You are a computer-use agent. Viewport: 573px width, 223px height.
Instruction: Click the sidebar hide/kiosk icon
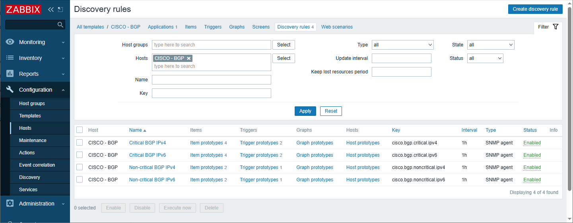60,9
